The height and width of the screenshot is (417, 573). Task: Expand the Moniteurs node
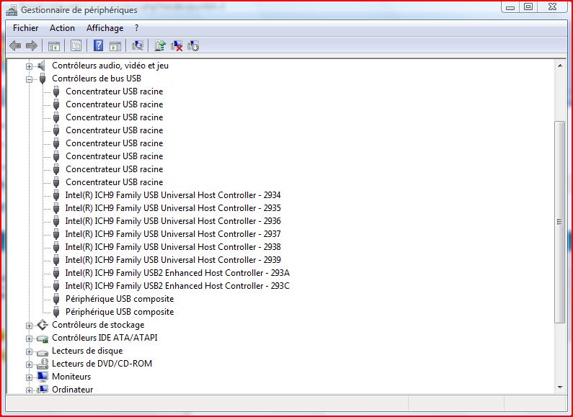29,377
